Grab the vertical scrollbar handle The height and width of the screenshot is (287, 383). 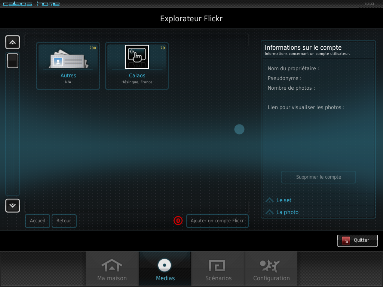(x=13, y=61)
